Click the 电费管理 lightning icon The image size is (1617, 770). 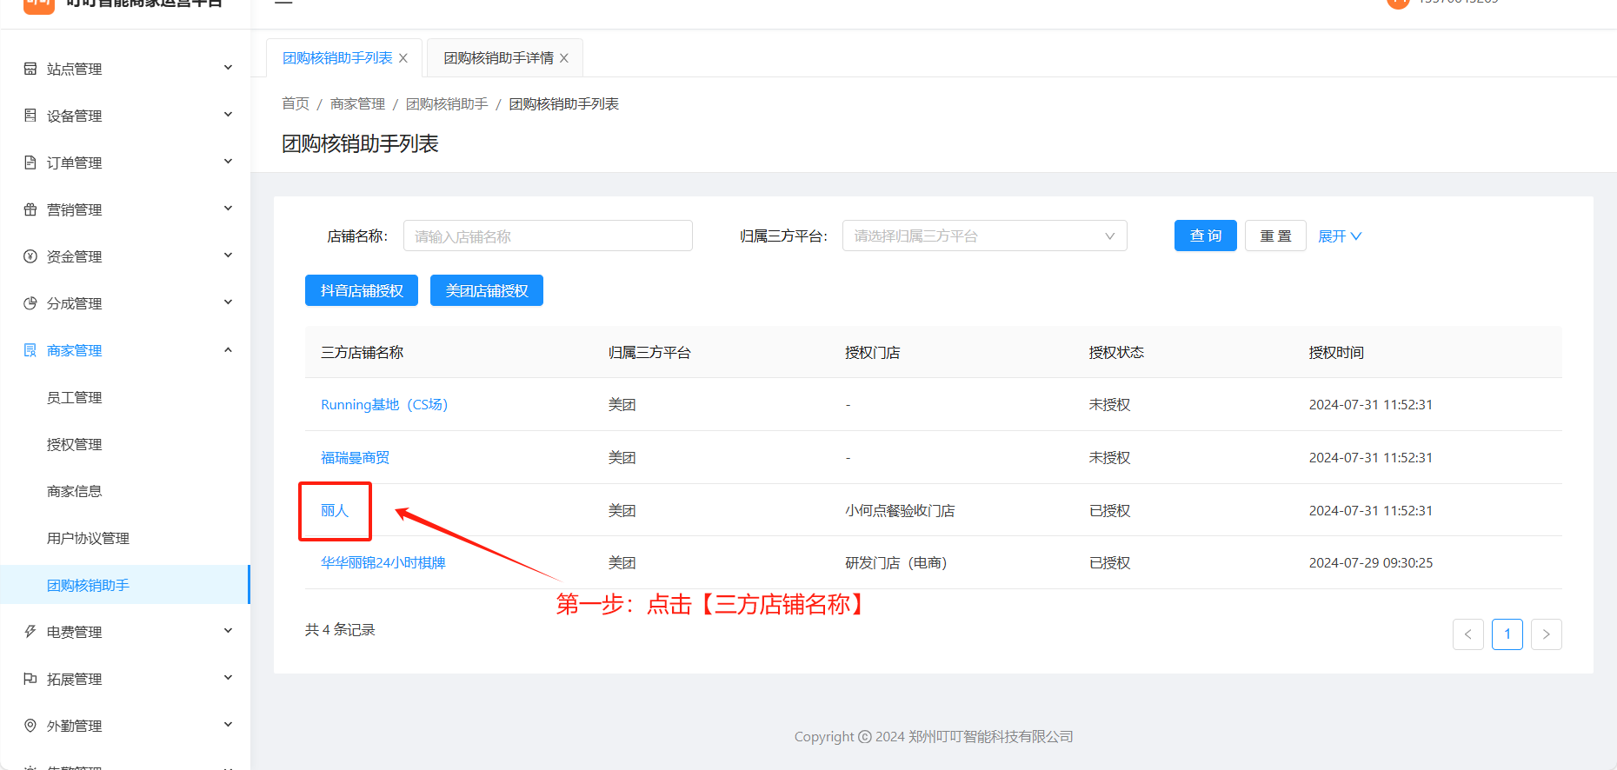[x=30, y=632]
